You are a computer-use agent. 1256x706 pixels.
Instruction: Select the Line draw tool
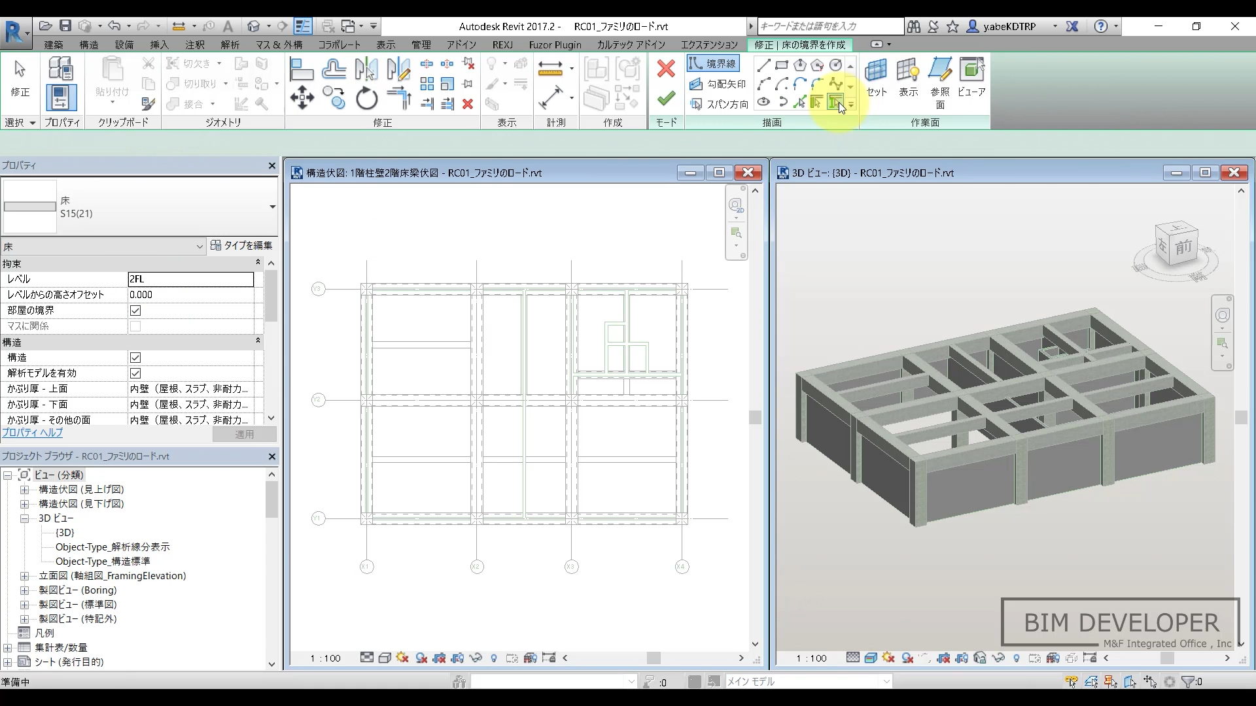[763, 65]
